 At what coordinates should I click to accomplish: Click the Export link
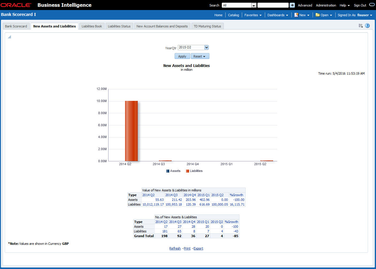pyautogui.click(x=198, y=248)
